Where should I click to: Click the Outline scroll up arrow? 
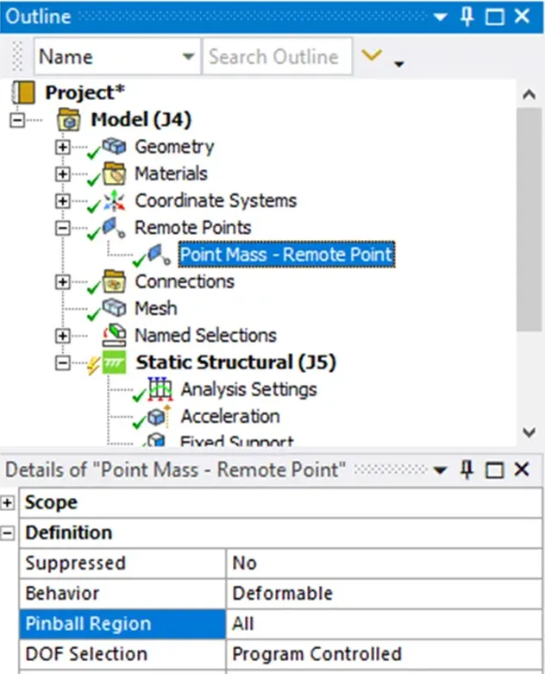click(529, 94)
